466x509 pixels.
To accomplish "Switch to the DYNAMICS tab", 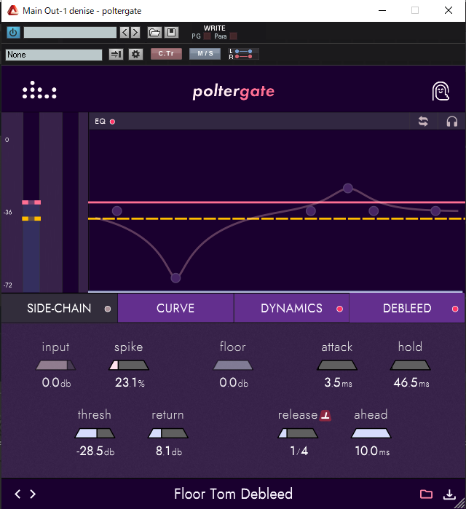I will click(291, 309).
